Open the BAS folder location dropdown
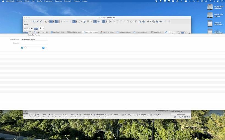This screenshot has width=225, height=140. (x=33, y=48)
